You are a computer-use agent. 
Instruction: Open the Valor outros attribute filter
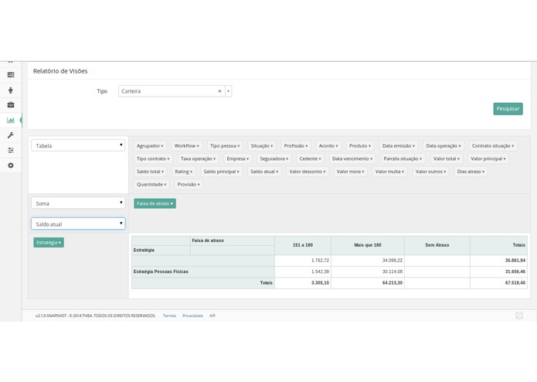tap(430, 172)
